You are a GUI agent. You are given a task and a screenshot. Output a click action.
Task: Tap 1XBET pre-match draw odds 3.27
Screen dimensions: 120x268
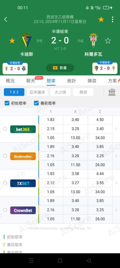pos(75,183)
